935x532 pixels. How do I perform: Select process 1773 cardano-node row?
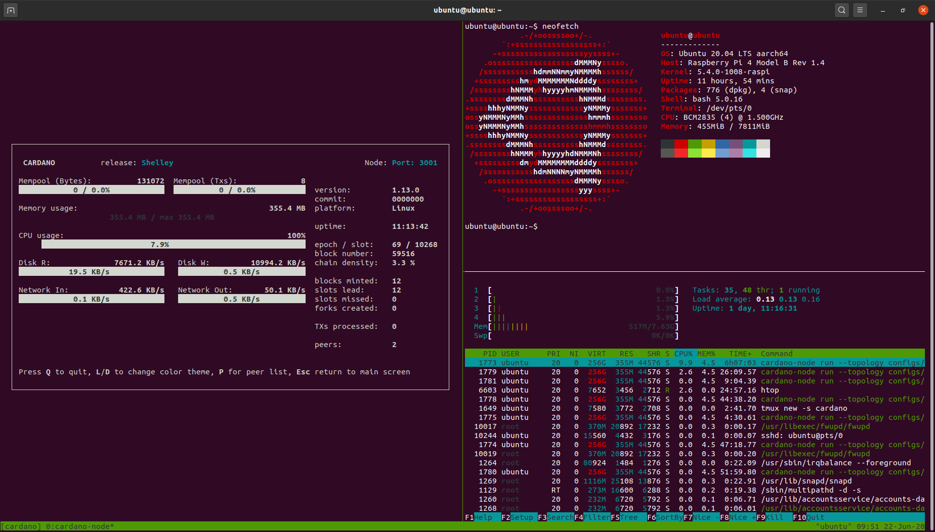click(x=695, y=363)
